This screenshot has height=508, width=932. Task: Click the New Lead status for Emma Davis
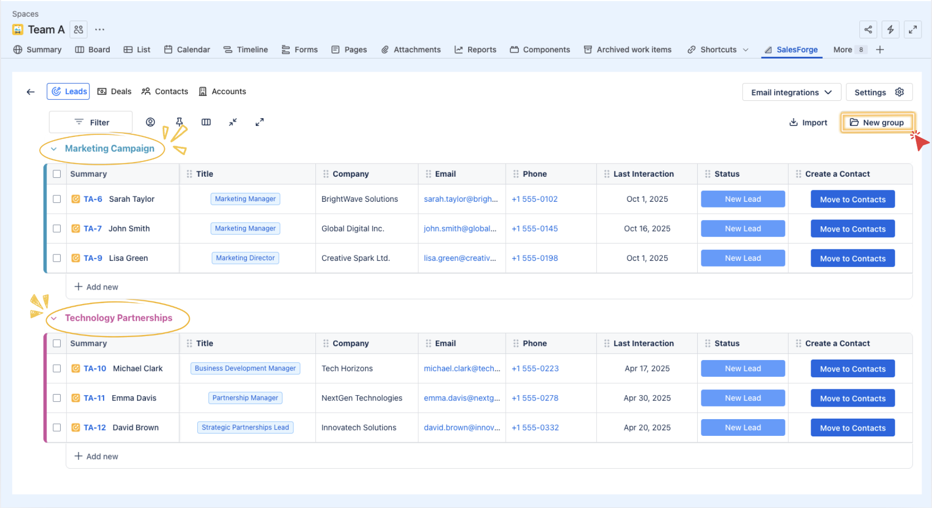tap(742, 398)
